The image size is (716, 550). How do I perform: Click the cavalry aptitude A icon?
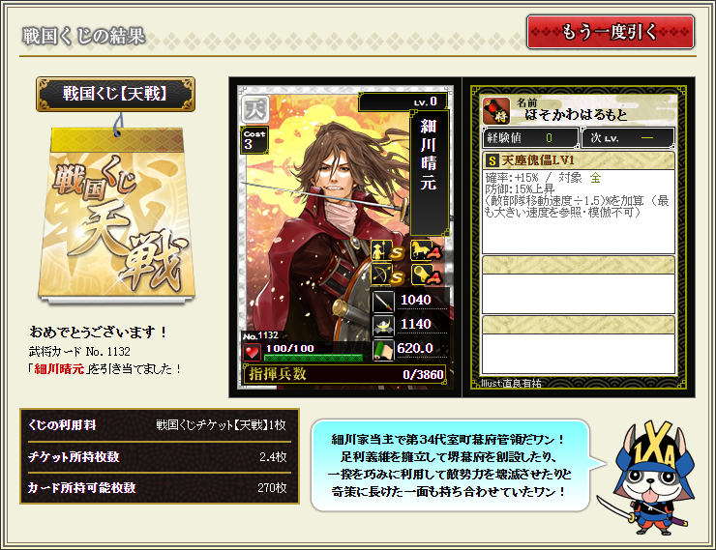point(427,250)
